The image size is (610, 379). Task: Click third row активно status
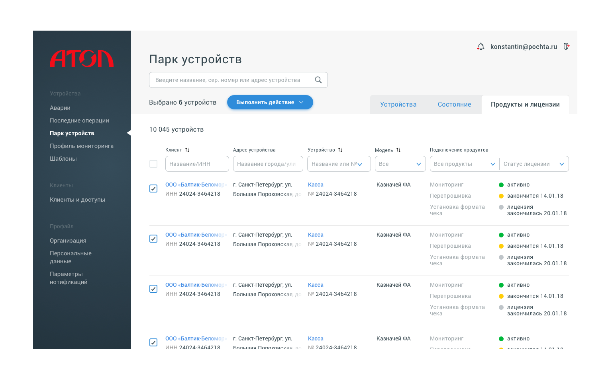[x=514, y=285]
